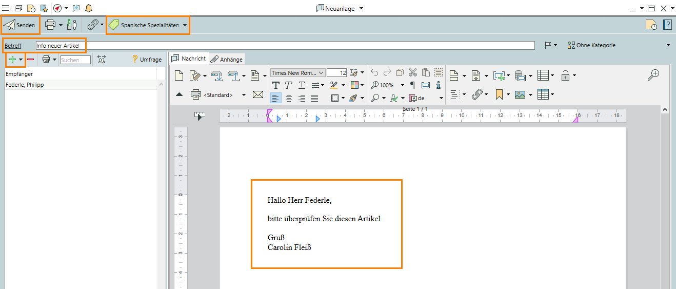Click the scissors cut icon
This screenshot has height=289, width=676.
[413, 73]
